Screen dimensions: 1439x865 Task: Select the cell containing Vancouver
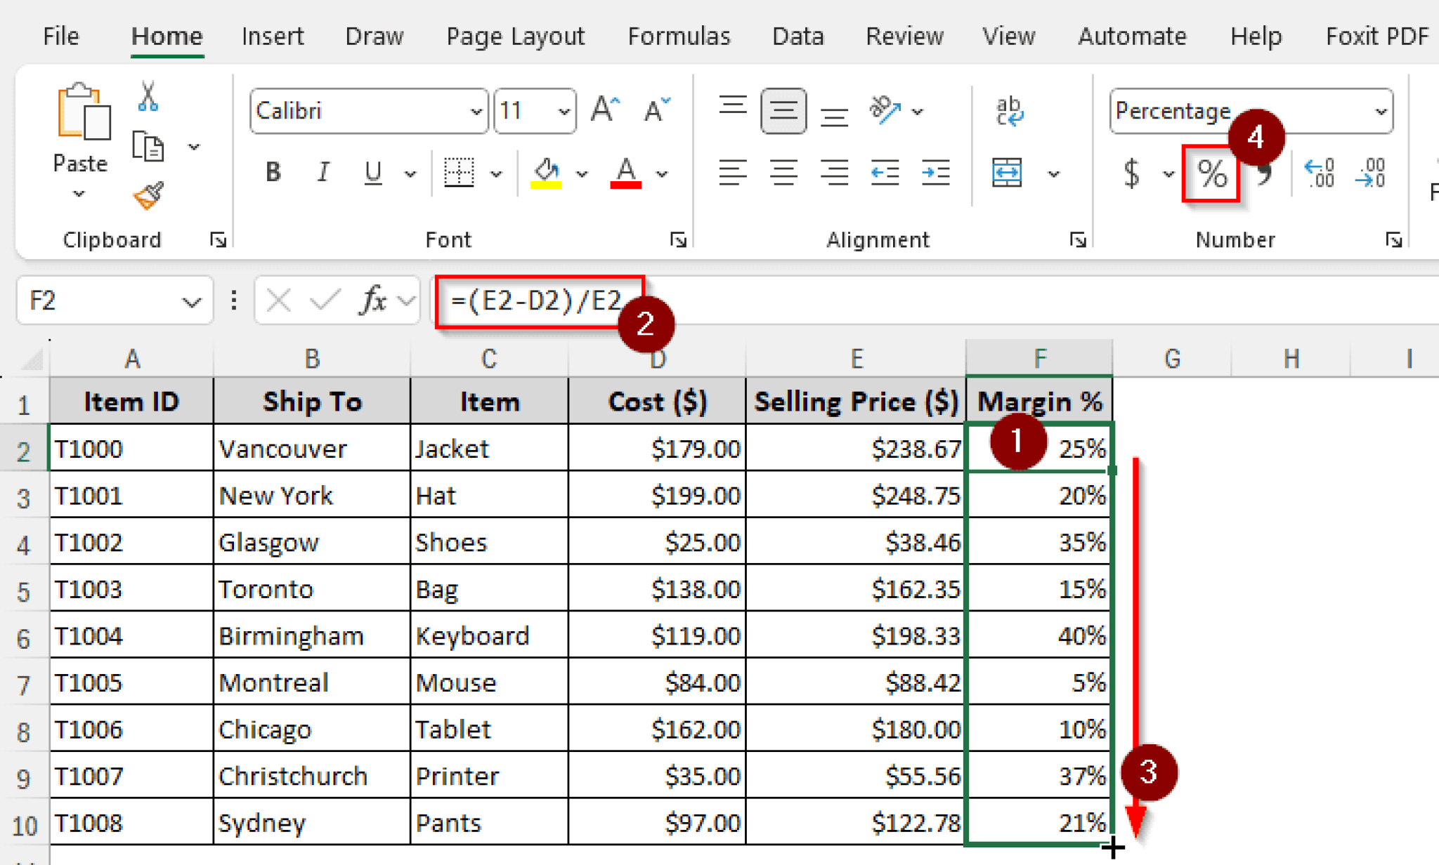[x=311, y=449]
